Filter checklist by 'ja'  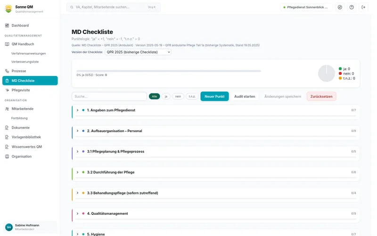(166, 96)
